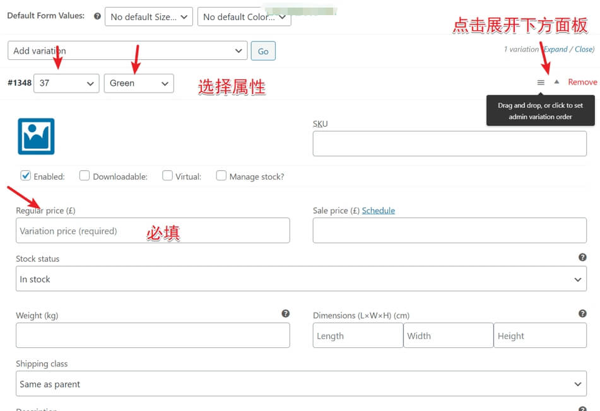Viewport: 600px width, 411px height.
Task: Click help icon beside Dimensions field
Action: [x=581, y=313]
